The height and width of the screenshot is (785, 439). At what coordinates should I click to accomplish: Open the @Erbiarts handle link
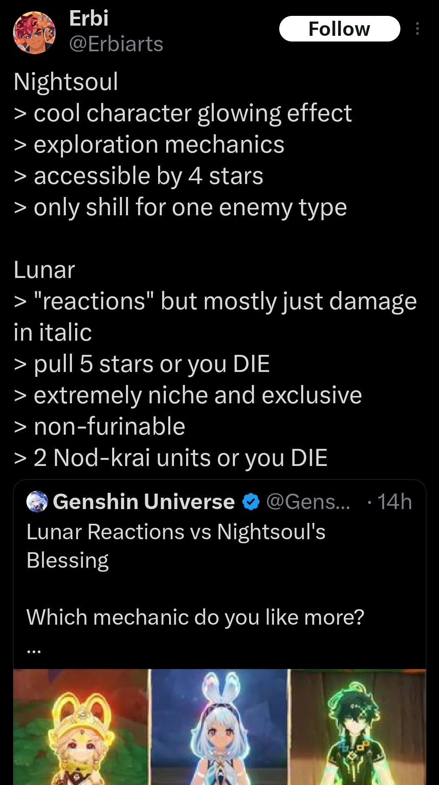(116, 44)
